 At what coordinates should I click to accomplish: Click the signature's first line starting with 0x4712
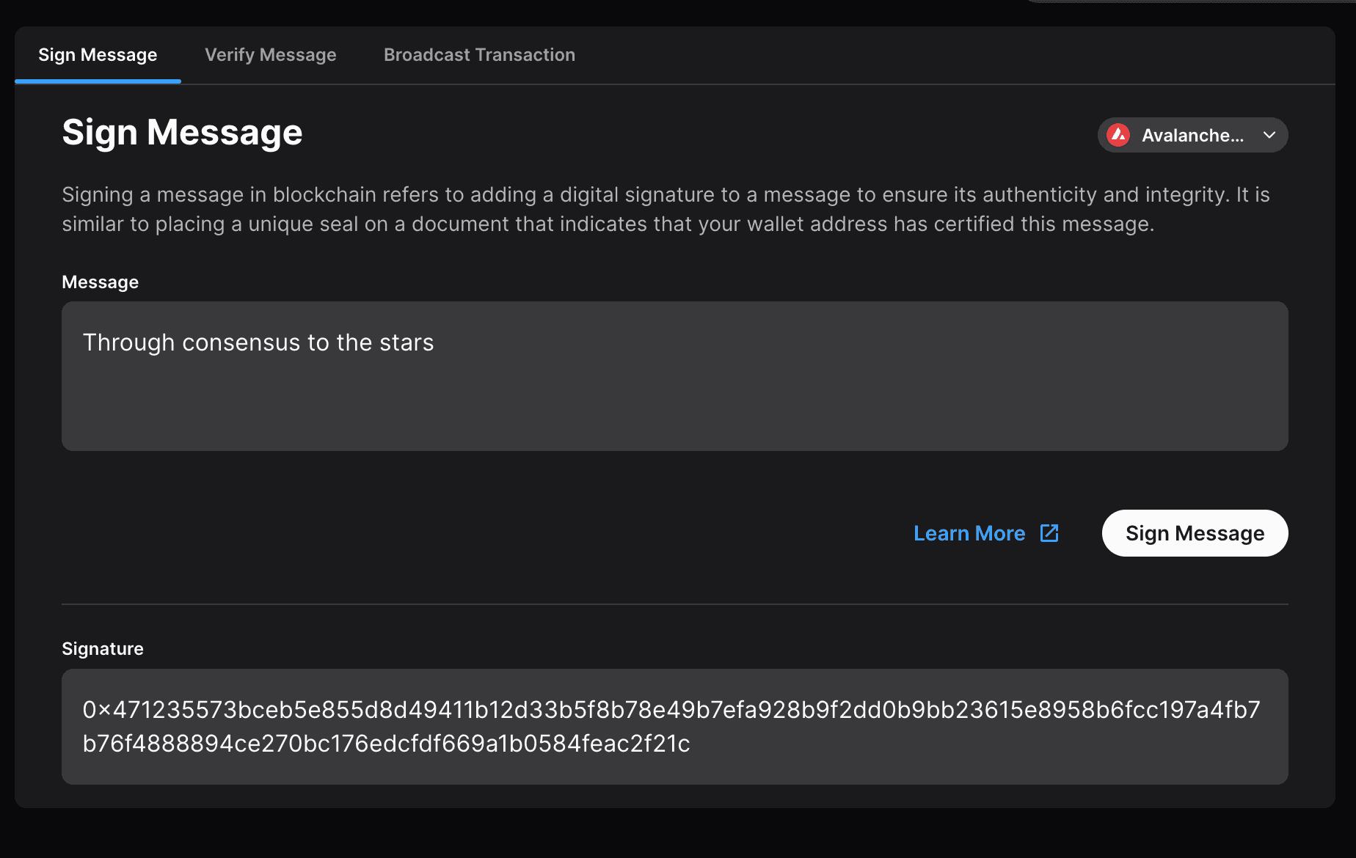[x=671, y=710]
